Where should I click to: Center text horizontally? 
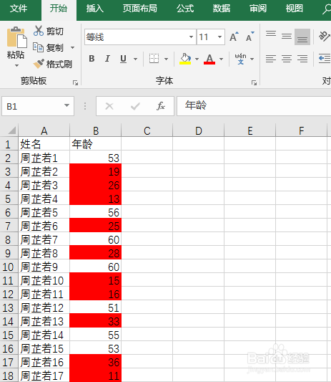pos(287,59)
